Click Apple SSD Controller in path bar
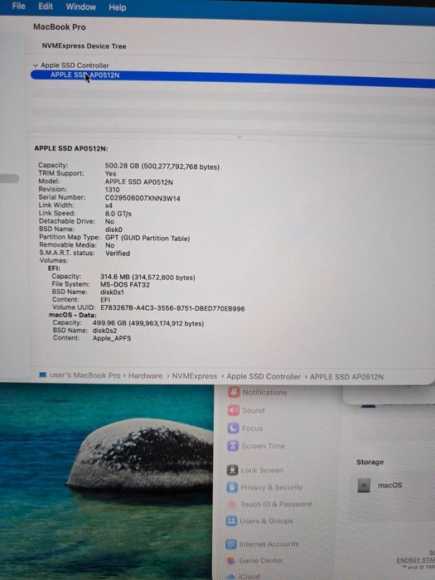This screenshot has height=580, width=435. pyautogui.click(x=263, y=376)
